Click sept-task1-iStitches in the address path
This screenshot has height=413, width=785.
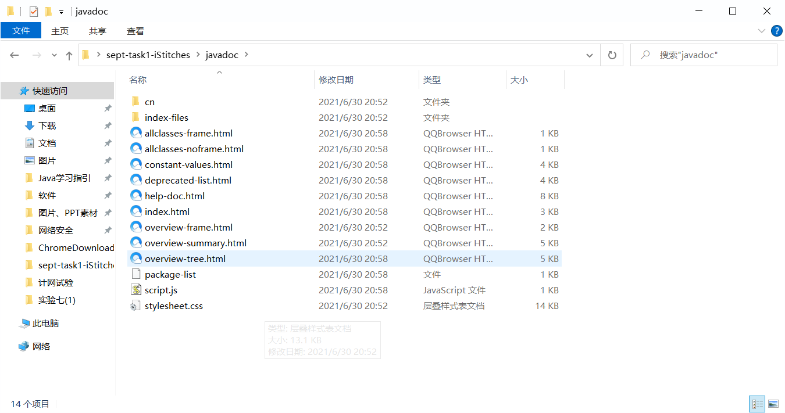(x=148, y=55)
